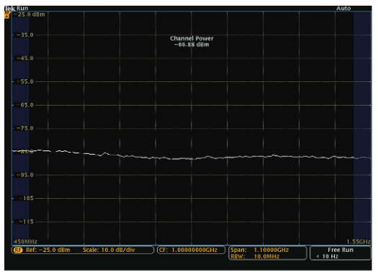Click the orange RF badge icon

18,250
